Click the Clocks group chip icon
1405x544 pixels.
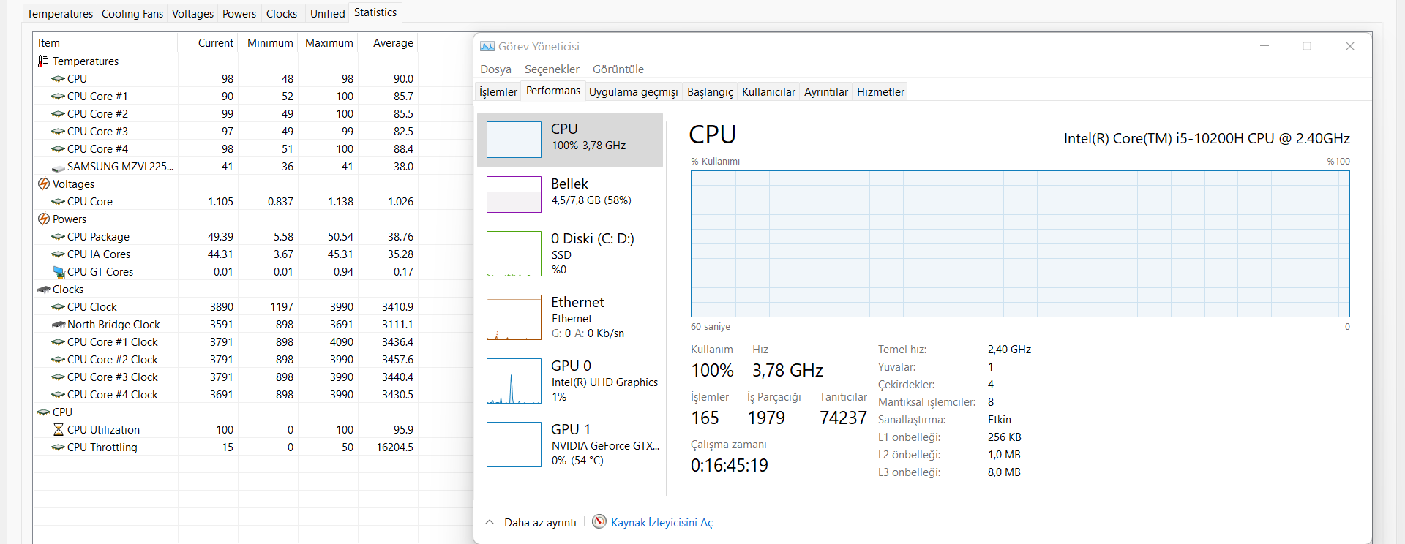point(44,290)
